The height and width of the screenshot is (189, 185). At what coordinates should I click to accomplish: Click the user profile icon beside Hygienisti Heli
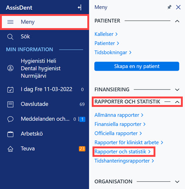coord(10,68)
